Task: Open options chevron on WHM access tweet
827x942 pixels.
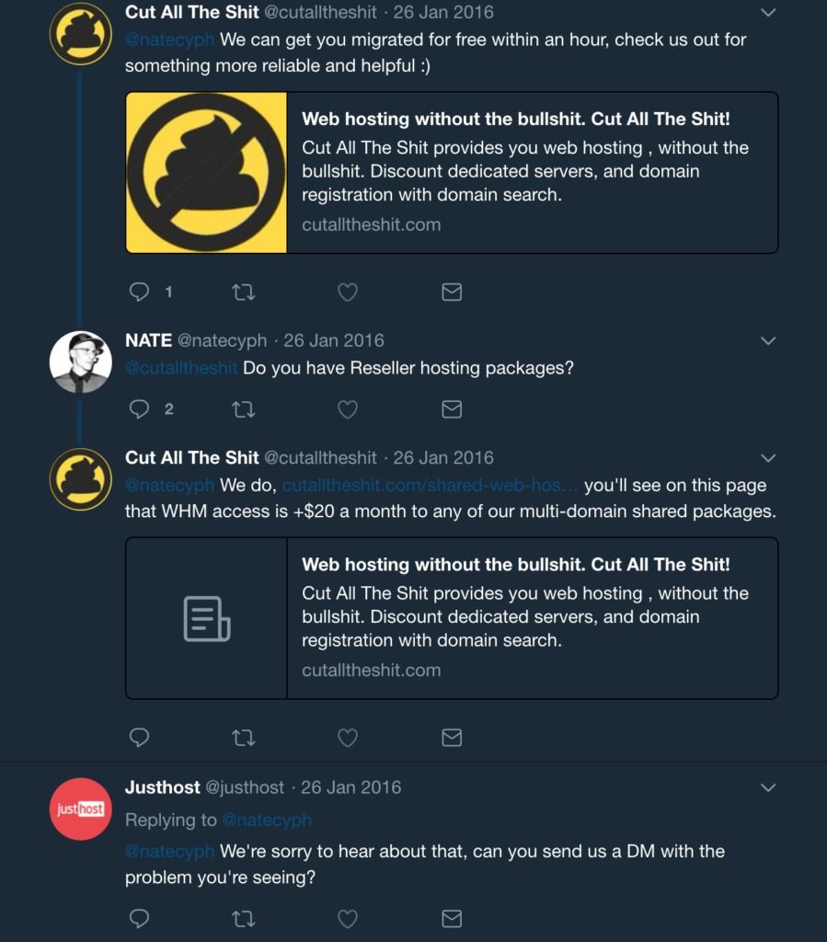Action: pyautogui.click(x=768, y=458)
